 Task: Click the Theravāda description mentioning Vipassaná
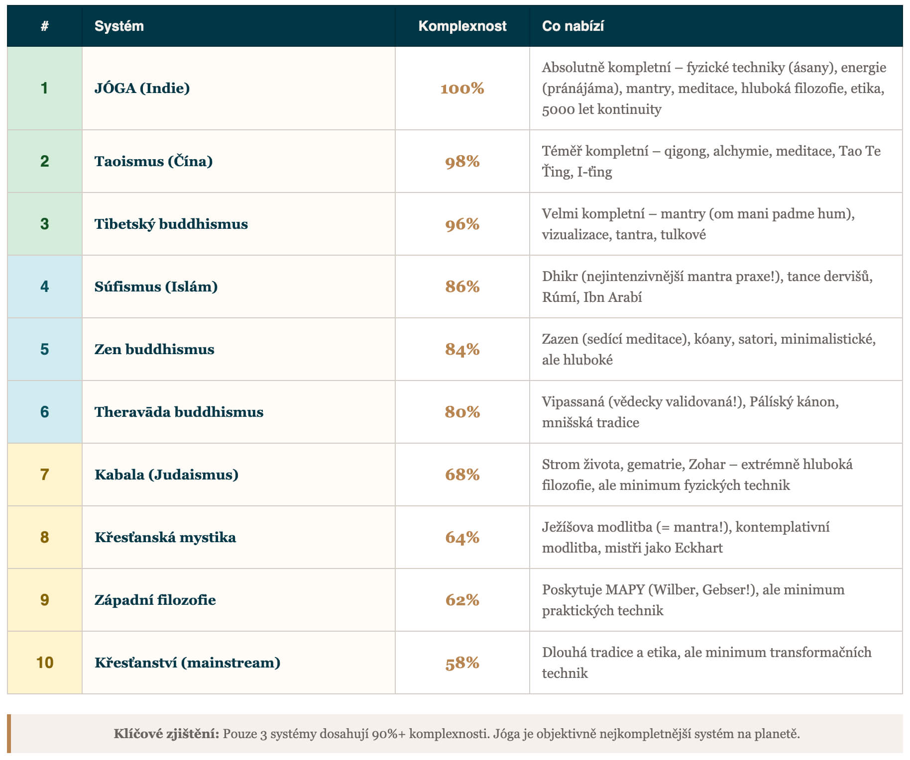pos(690,412)
